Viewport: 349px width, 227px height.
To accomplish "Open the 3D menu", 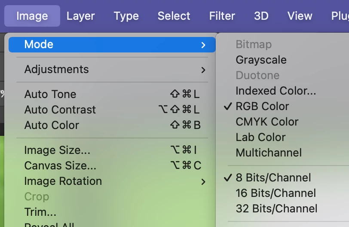I will click(261, 16).
